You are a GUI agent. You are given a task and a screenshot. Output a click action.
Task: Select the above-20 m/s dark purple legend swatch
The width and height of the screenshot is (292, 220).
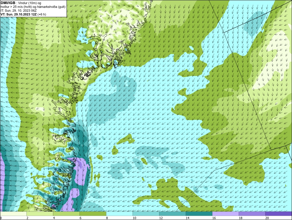click(x=279, y=214)
